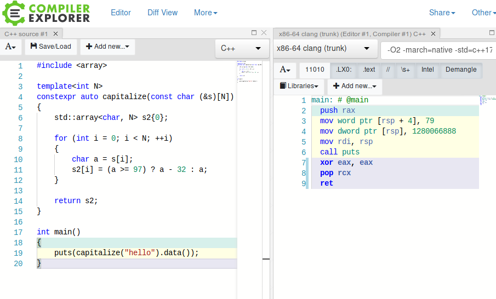Click the Editor link in navbar
This screenshot has width=496, height=299.
coord(121,13)
